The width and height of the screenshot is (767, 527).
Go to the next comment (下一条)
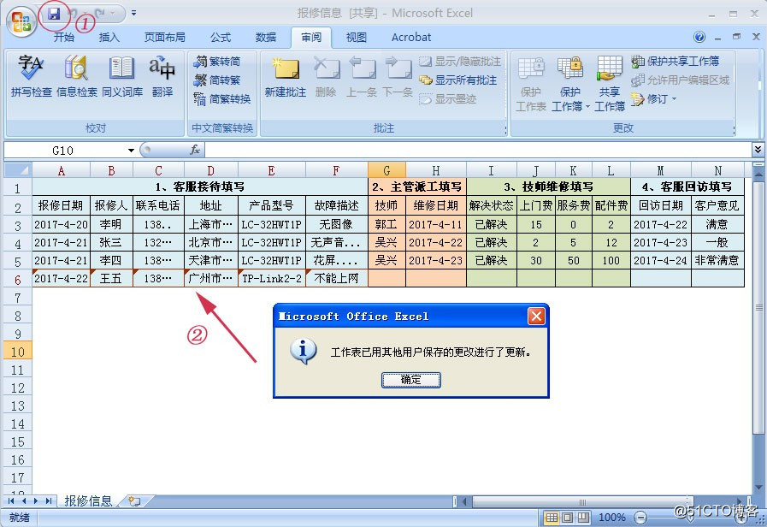pyautogui.click(x=398, y=77)
